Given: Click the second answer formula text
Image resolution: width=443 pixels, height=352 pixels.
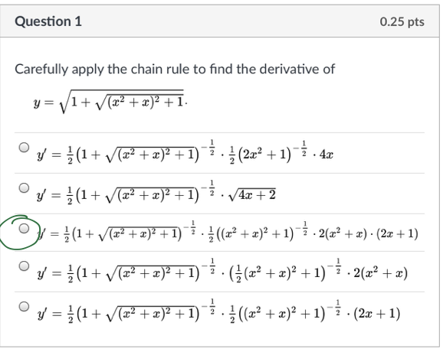Looking at the screenshot, I should [156, 193].
